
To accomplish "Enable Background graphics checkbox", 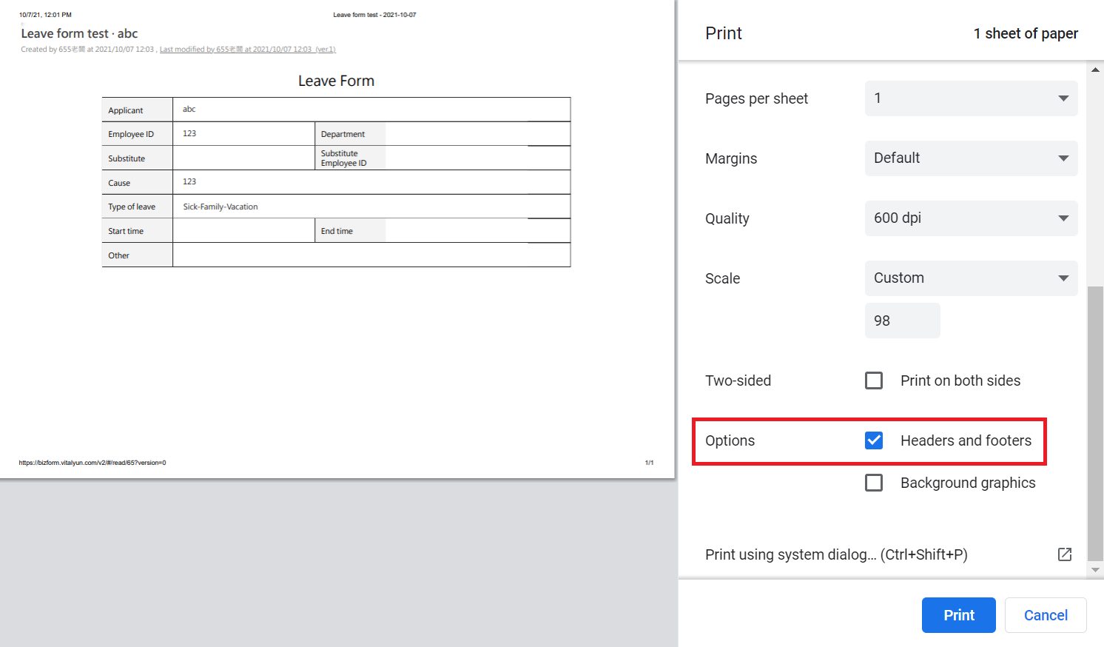I will [874, 483].
